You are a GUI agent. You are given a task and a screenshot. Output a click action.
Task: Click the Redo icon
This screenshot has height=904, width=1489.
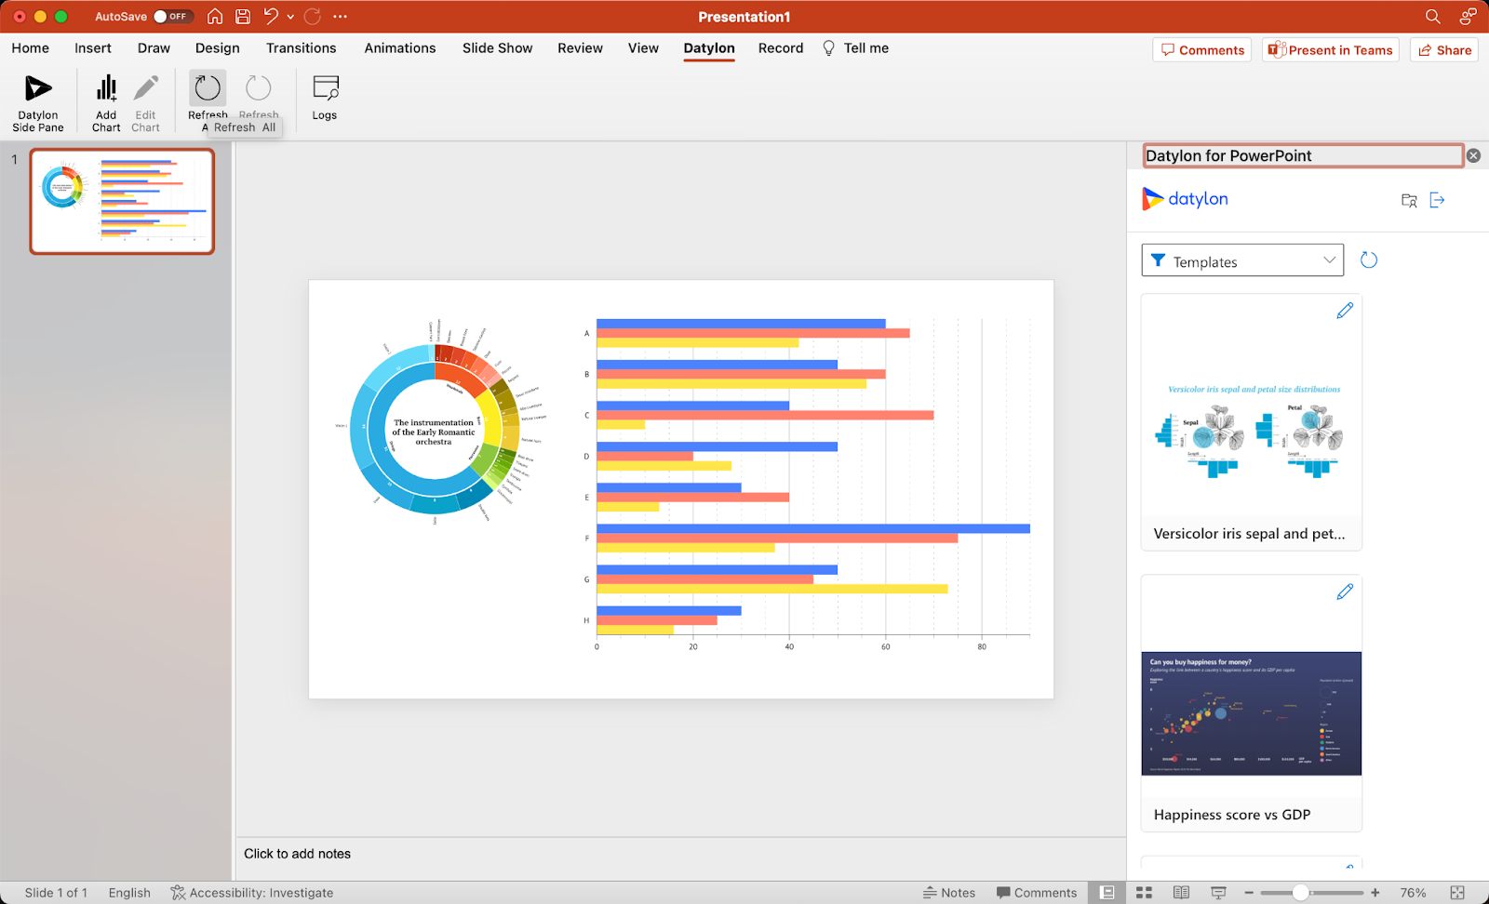[313, 16]
